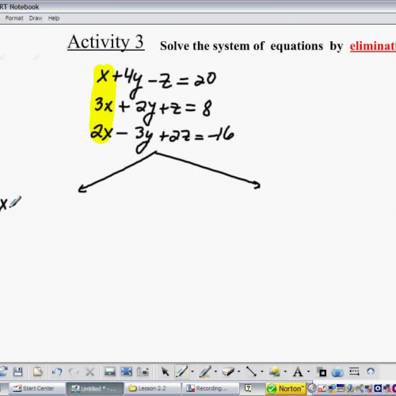Open the Pen tool options arrow
Image resolution: width=396 pixels, height=396 pixels.
[192, 372]
